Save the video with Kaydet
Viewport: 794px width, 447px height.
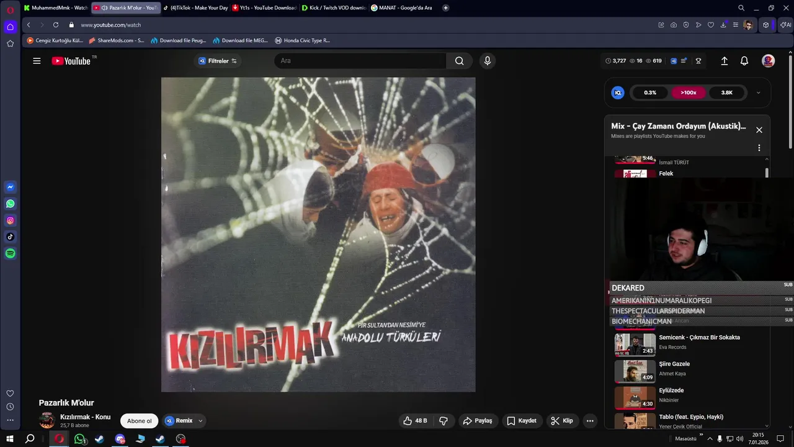(x=521, y=421)
